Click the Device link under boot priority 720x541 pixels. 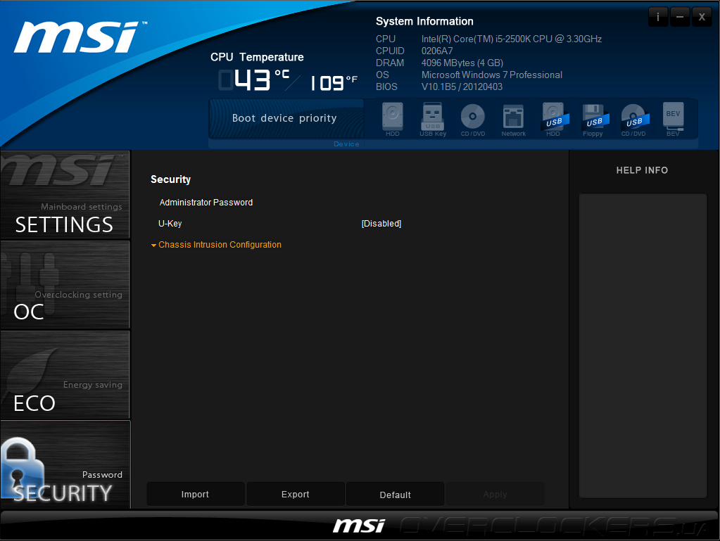pyautogui.click(x=346, y=144)
